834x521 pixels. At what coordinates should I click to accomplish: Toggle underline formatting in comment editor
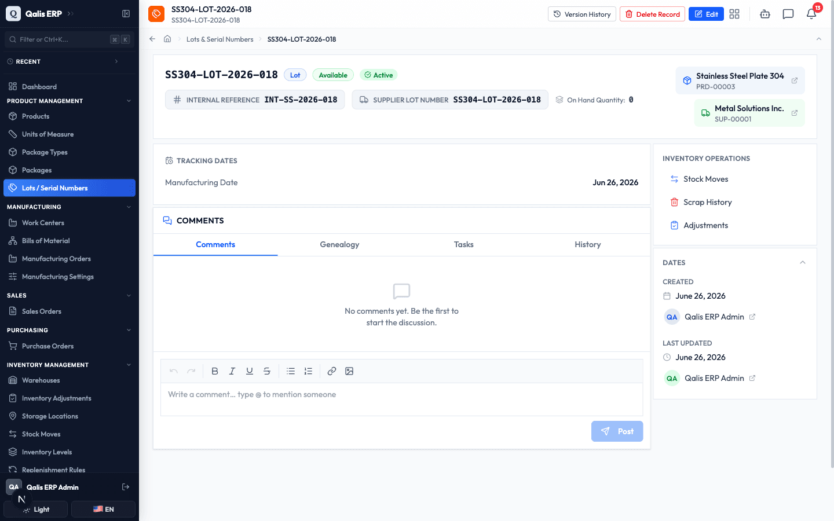(x=250, y=371)
